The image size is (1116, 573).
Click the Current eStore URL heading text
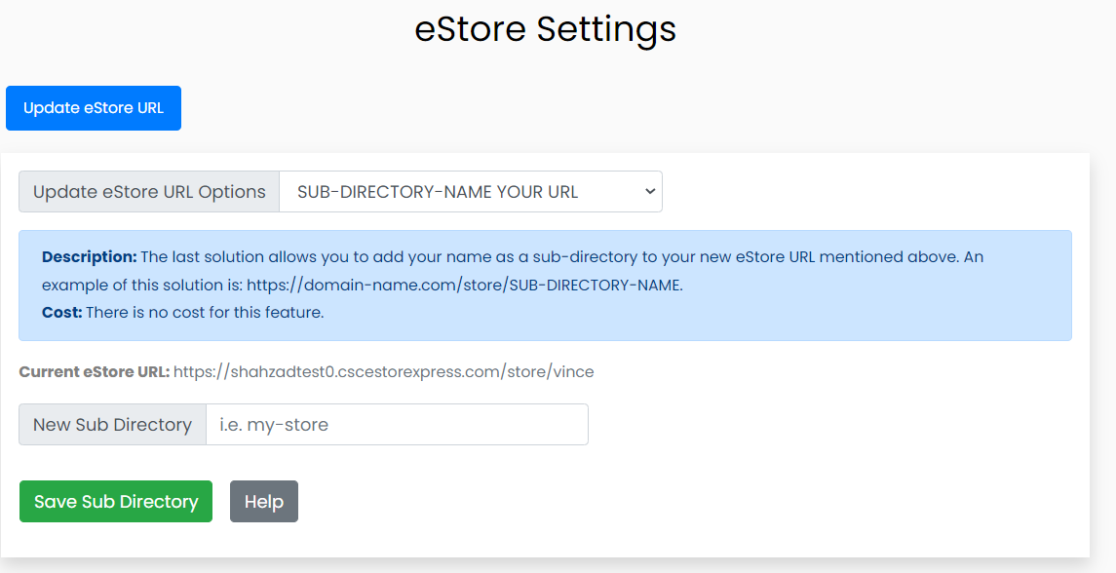[96, 371]
